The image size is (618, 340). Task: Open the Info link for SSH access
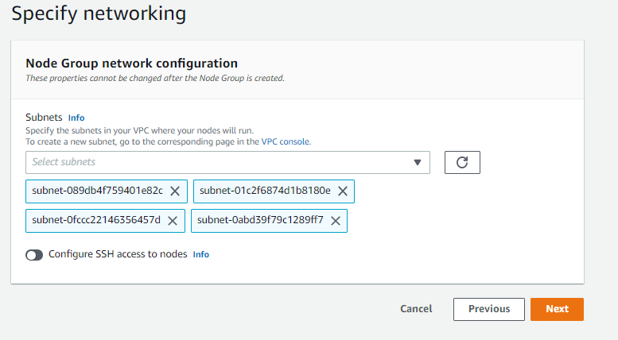(201, 254)
